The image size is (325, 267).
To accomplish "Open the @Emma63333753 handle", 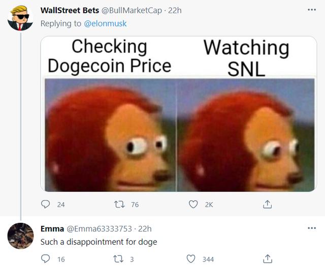I will [x=99, y=229].
